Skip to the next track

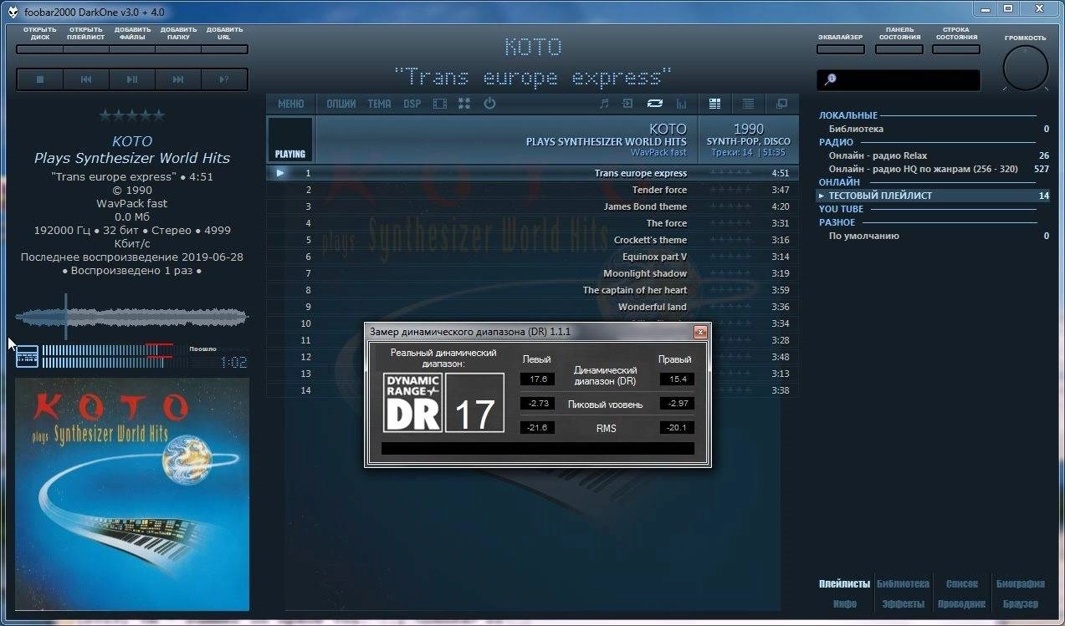178,79
